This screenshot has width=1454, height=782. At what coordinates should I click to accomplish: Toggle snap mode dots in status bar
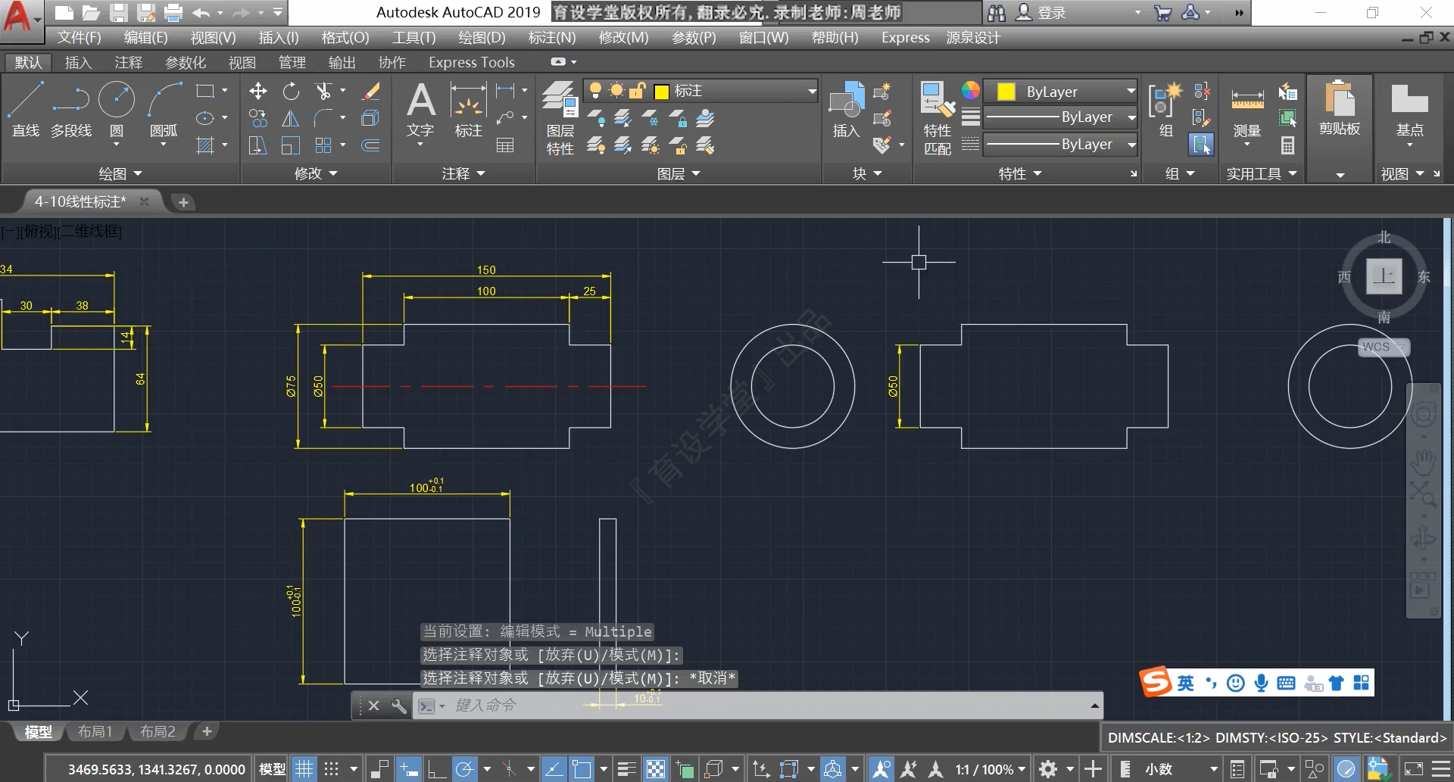coord(331,769)
